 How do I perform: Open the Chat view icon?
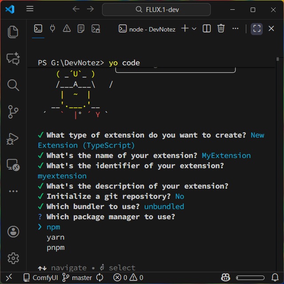tap(13, 58)
